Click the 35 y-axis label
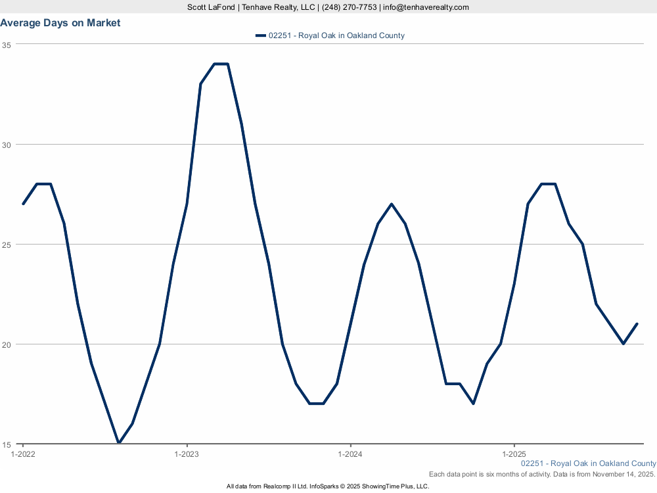 coord(7,45)
